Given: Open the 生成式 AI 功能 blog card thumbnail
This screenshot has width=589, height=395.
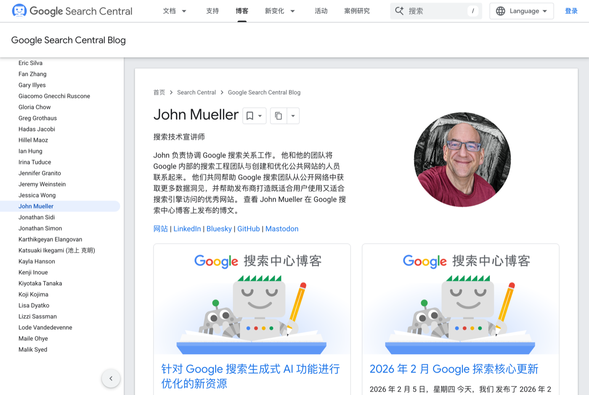Looking at the screenshot, I should [252, 299].
